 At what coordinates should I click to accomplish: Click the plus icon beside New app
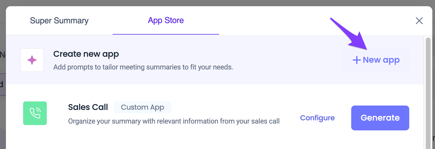[357, 60]
